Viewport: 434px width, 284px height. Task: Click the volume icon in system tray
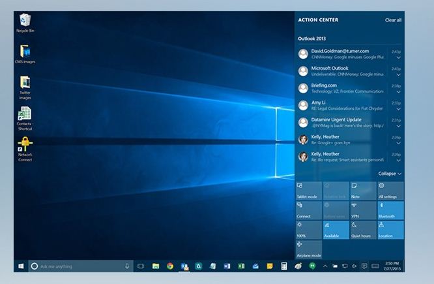354,266
